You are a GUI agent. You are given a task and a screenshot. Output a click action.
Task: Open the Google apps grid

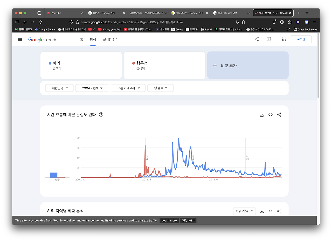pos(284,39)
